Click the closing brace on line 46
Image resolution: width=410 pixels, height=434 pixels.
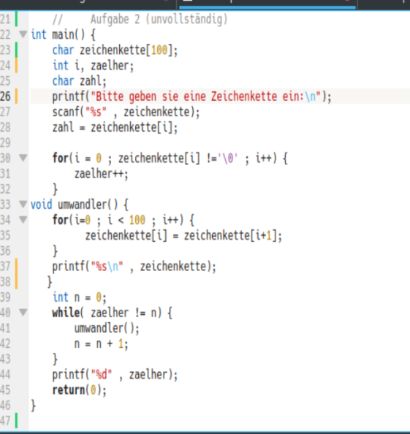pos(33,406)
